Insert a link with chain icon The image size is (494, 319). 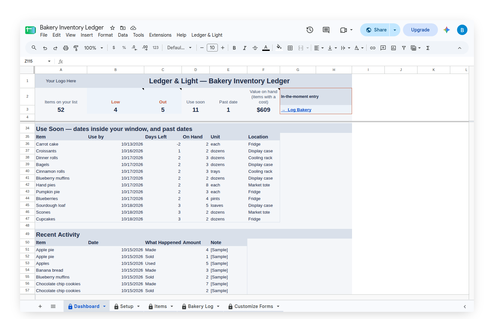[x=373, y=48]
